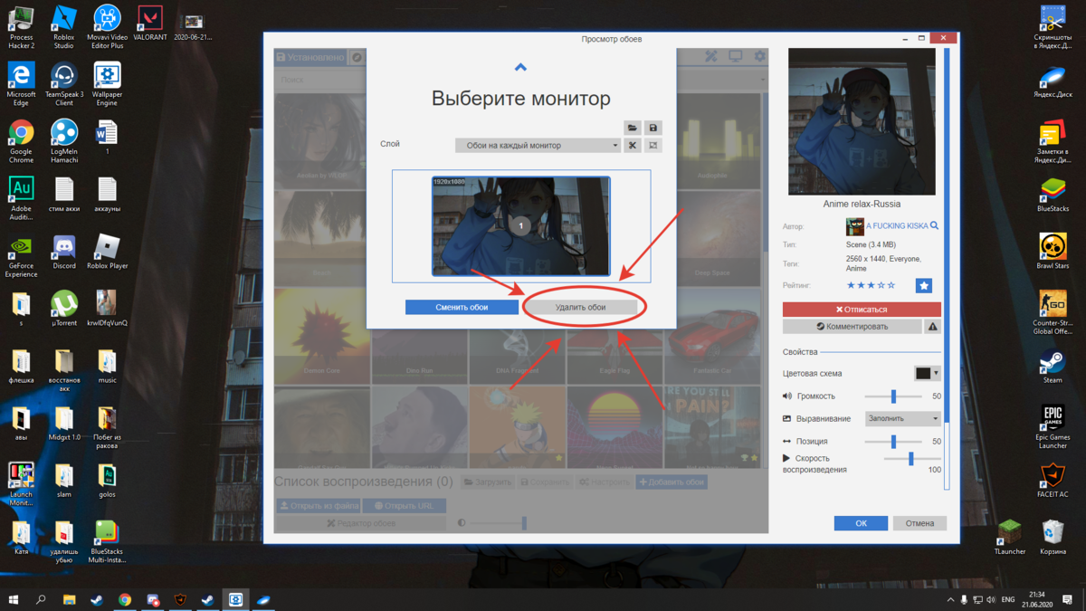
Task: Click the 'Отмена' cancel button
Action: coord(919,523)
